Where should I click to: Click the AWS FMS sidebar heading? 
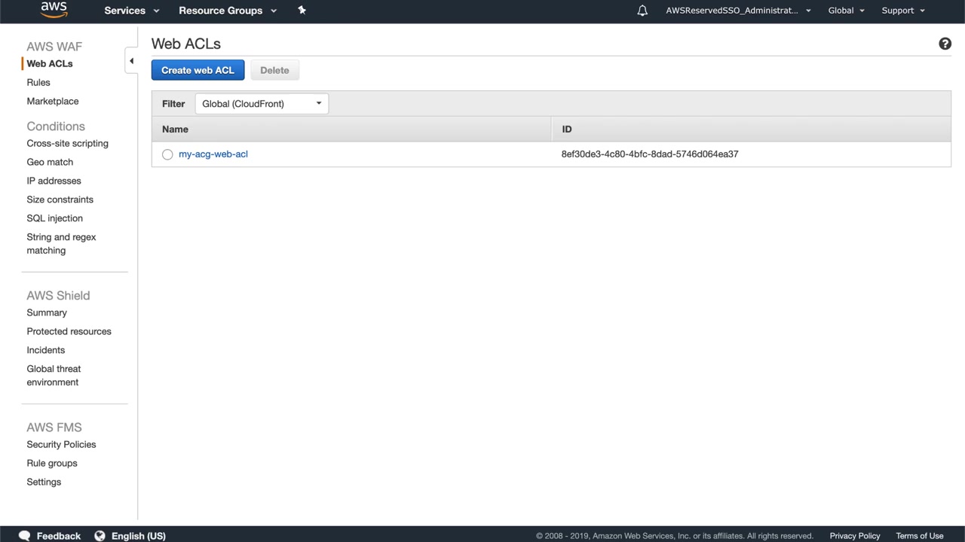click(54, 428)
